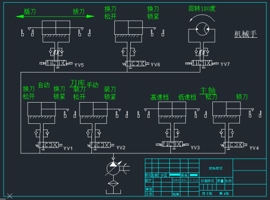Select 换刀 锁紧 label at top center
Viewport: 270px width, 200px height.
[x=153, y=12]
